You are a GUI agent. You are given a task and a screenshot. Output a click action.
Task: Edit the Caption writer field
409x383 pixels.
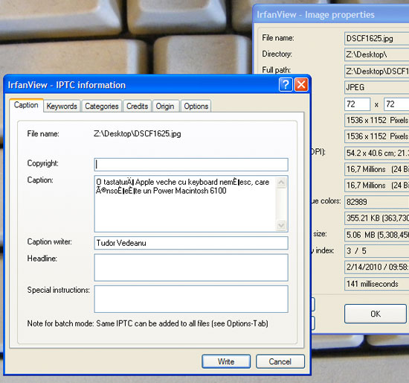coord(191,243)
